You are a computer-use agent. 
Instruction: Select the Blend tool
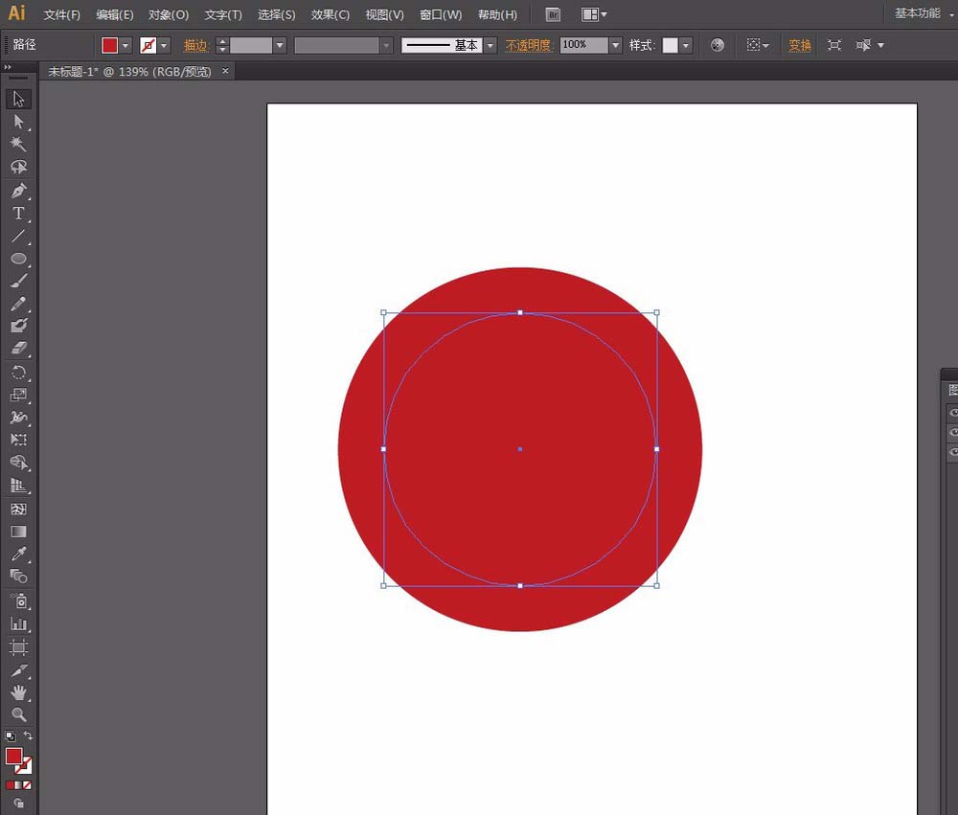click(x=18, y=577)
